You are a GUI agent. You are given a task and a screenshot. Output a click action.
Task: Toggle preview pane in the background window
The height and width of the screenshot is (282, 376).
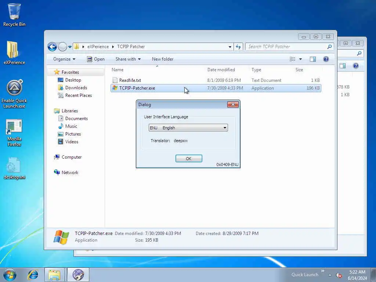(343, 66)
